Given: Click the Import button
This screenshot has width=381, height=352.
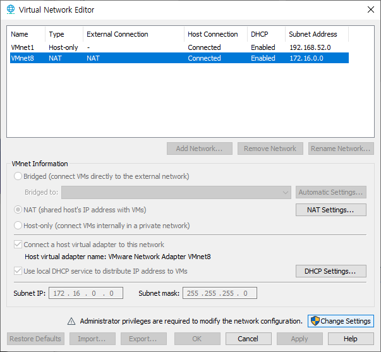Looking at the screenshot, I should click(92, 339).
